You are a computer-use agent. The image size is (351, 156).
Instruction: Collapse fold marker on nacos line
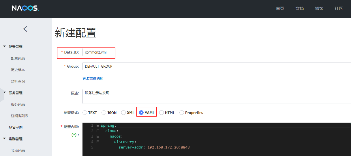point(98,136)
